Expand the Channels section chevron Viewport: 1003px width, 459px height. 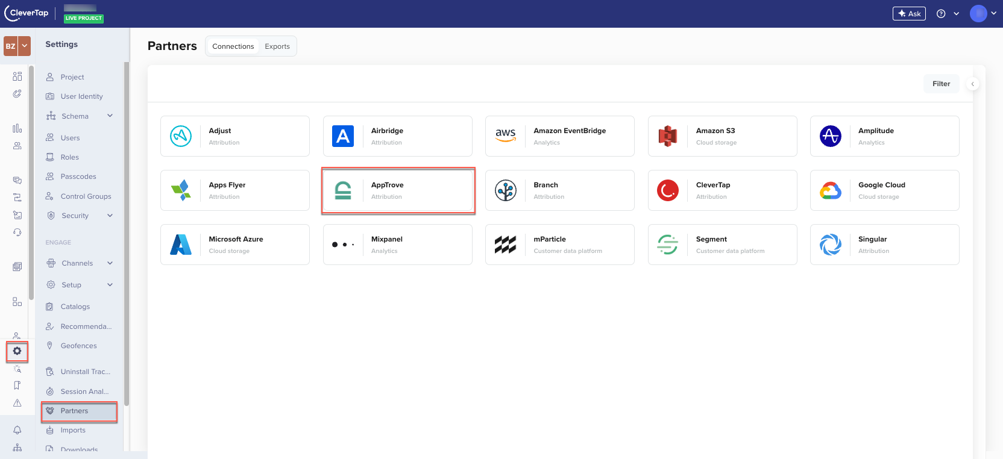coord(110,263)
